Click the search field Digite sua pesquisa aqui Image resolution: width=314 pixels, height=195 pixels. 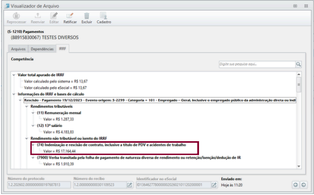coord(257,64)
